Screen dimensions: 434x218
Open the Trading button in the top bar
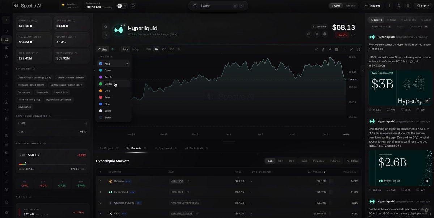tap(372, 6)
